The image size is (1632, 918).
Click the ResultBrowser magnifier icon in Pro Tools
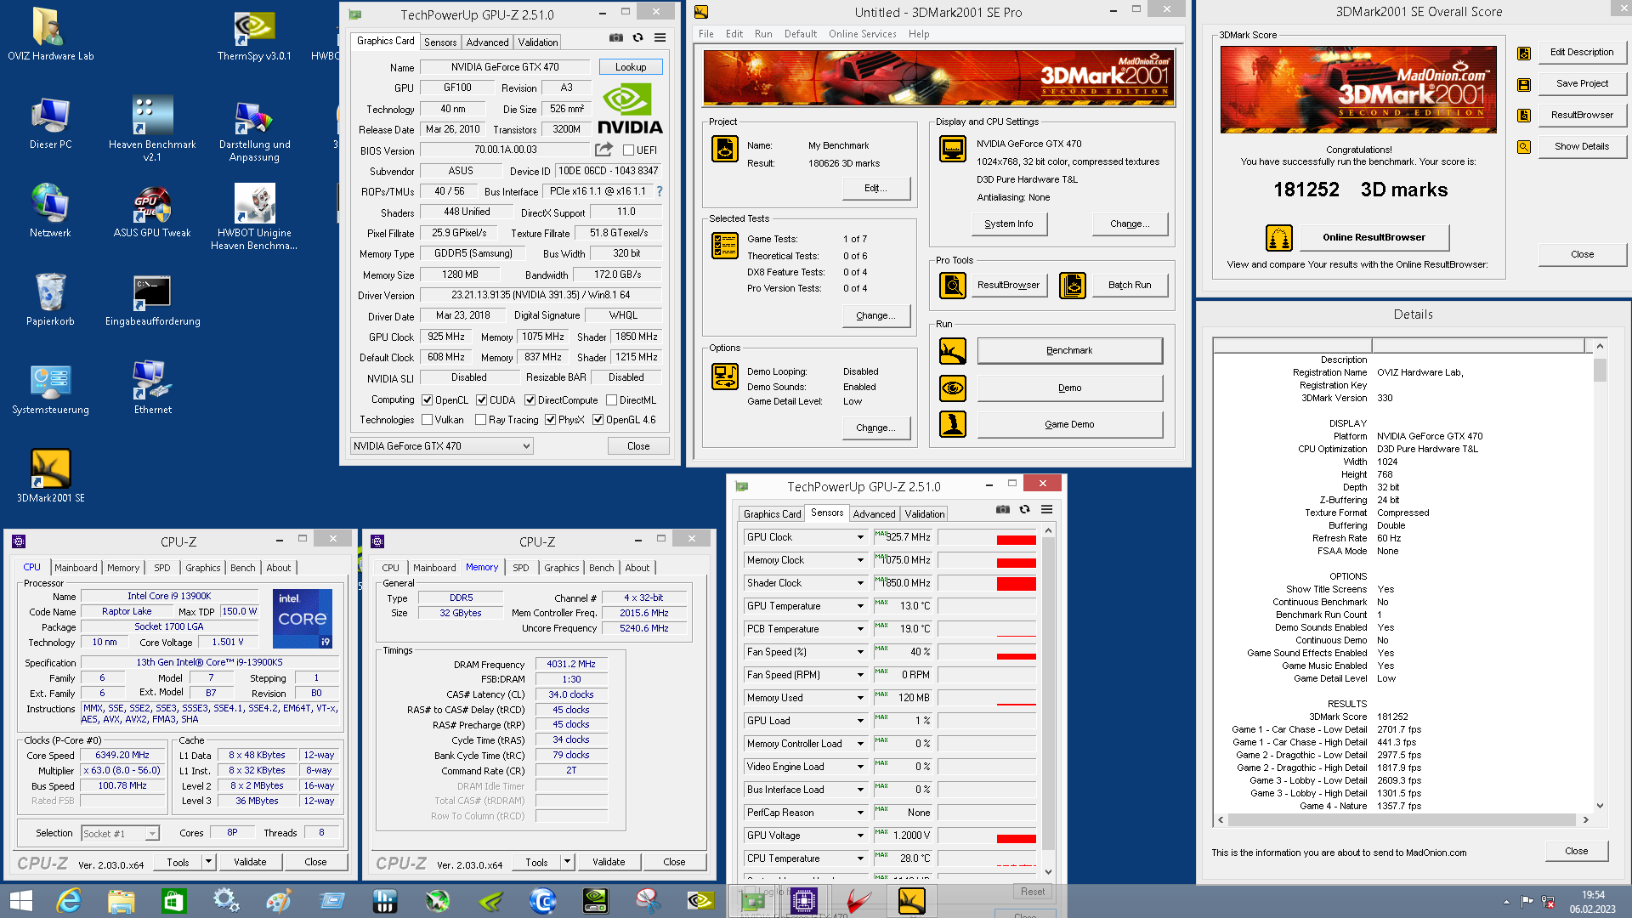coord(953,286)
